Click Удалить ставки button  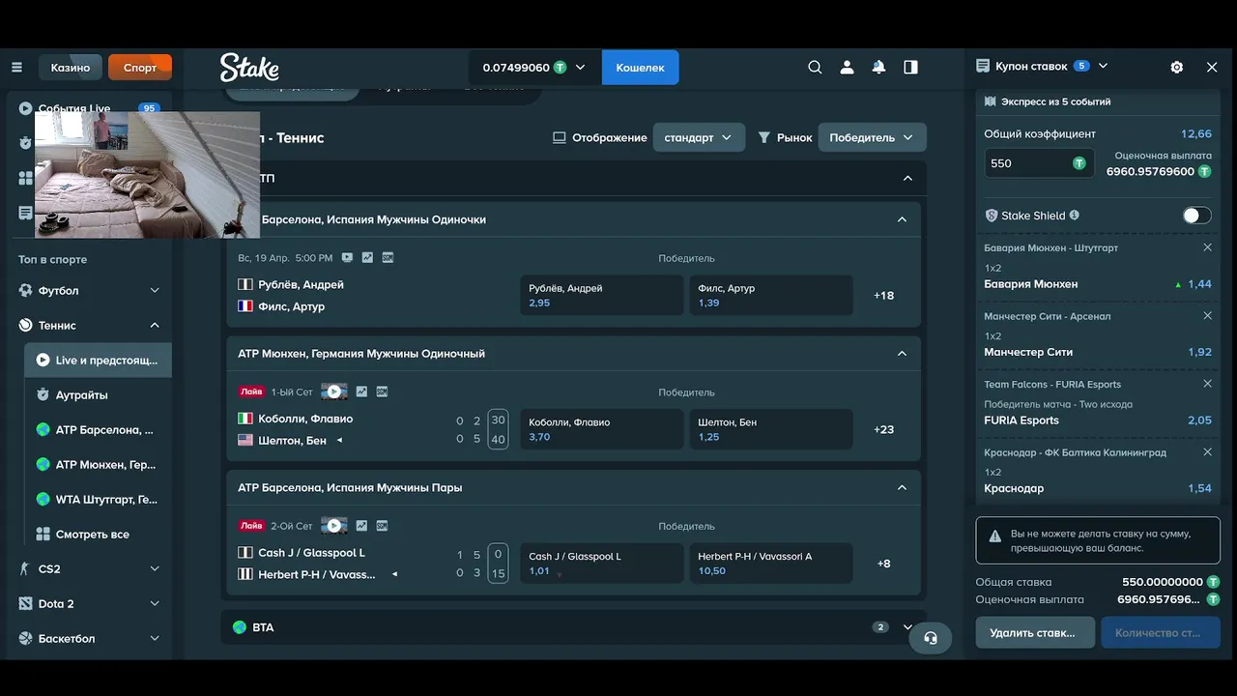pos(1035,633)
